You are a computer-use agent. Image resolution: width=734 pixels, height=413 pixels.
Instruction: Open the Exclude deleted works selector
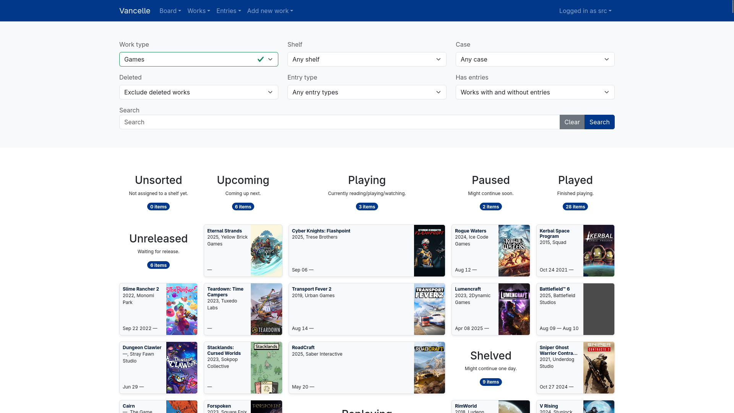(x=198, y=92)
